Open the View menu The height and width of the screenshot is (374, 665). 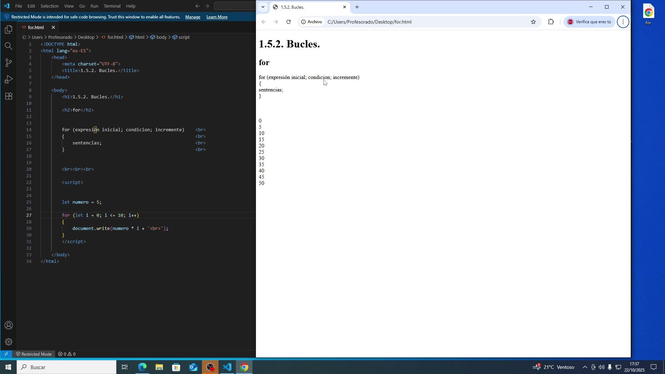tap(69, 6)
